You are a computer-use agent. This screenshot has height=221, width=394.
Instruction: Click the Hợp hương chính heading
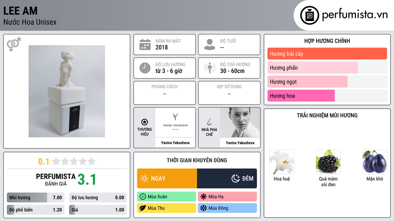(327, 41)
